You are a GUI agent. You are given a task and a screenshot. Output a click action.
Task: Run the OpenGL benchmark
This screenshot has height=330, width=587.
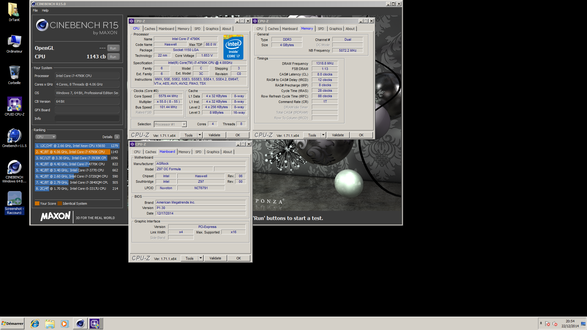click(x=113, y=48)
